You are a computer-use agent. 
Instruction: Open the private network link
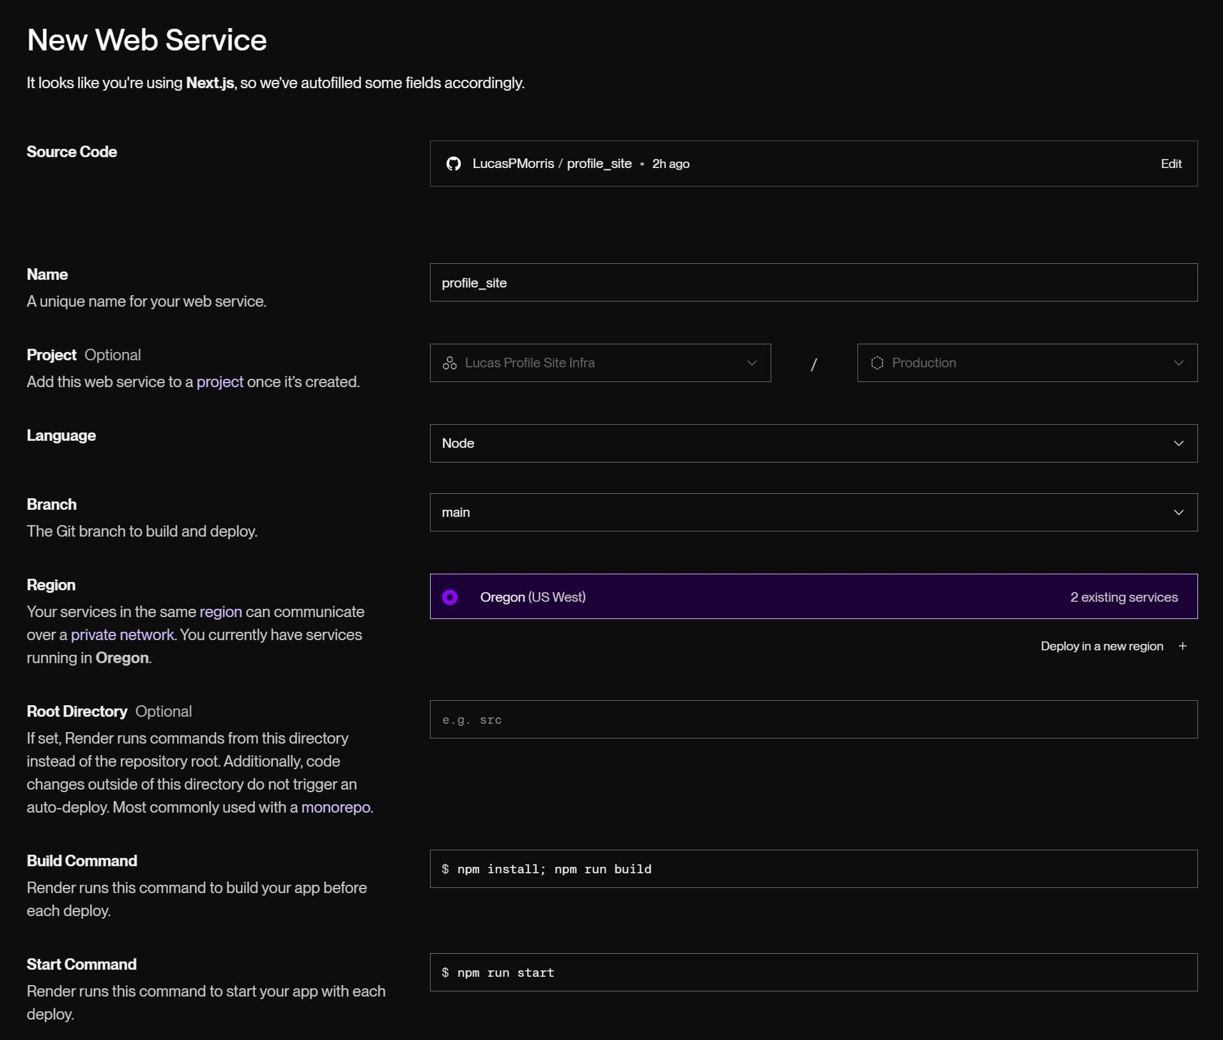122,635
